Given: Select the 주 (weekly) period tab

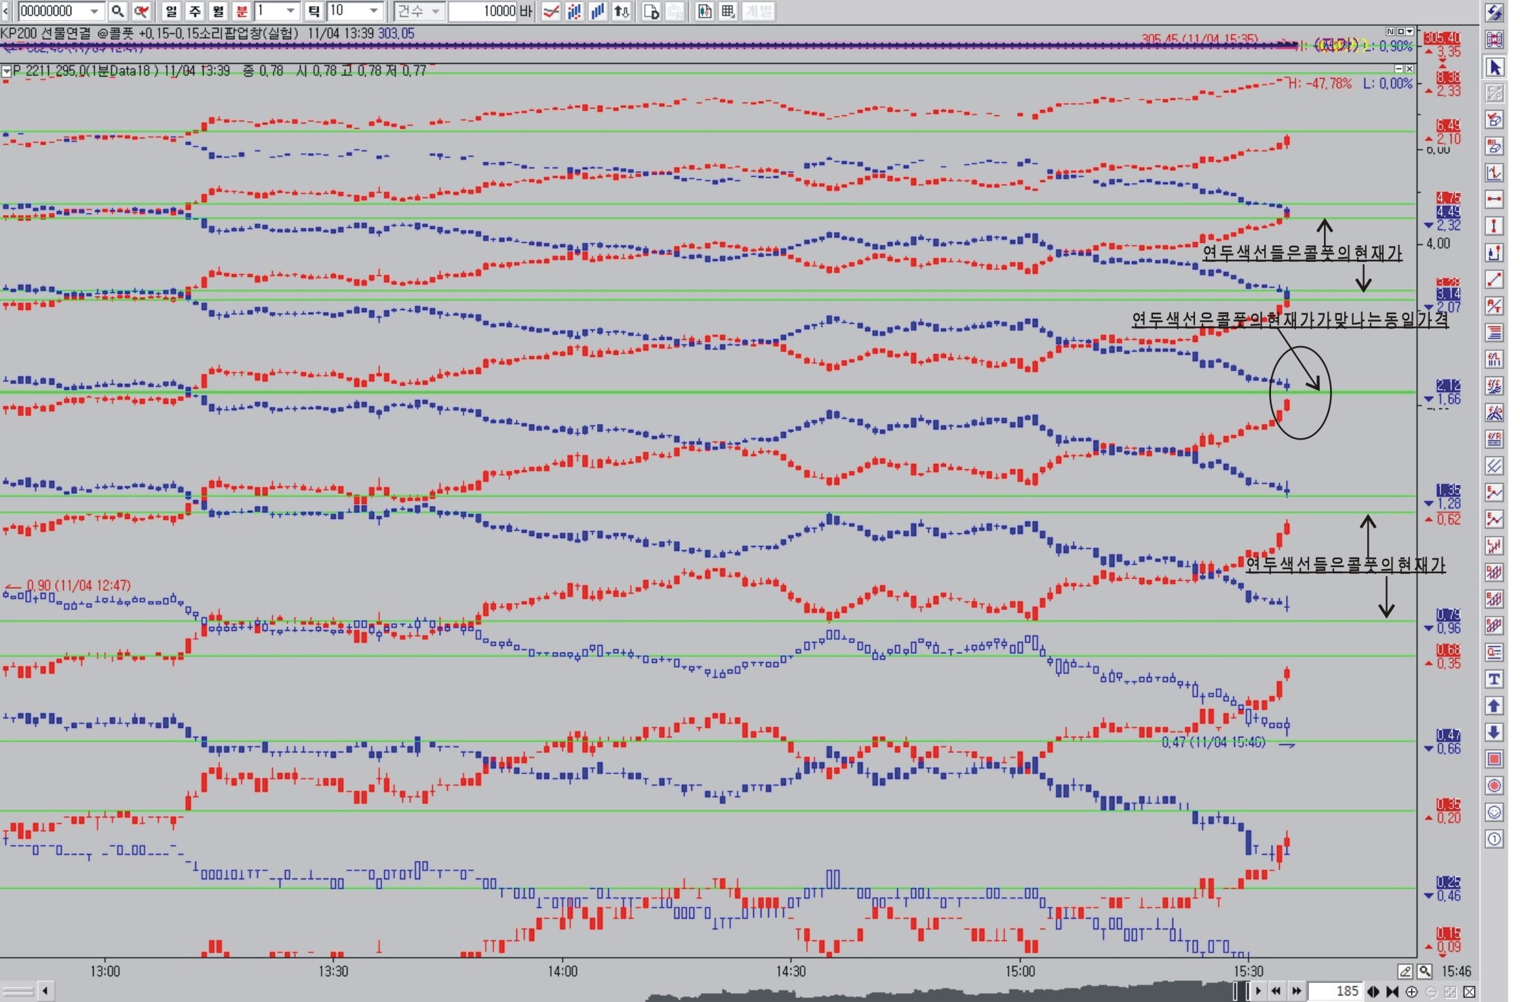Looking at the screenshot, I should pos(195,11).
